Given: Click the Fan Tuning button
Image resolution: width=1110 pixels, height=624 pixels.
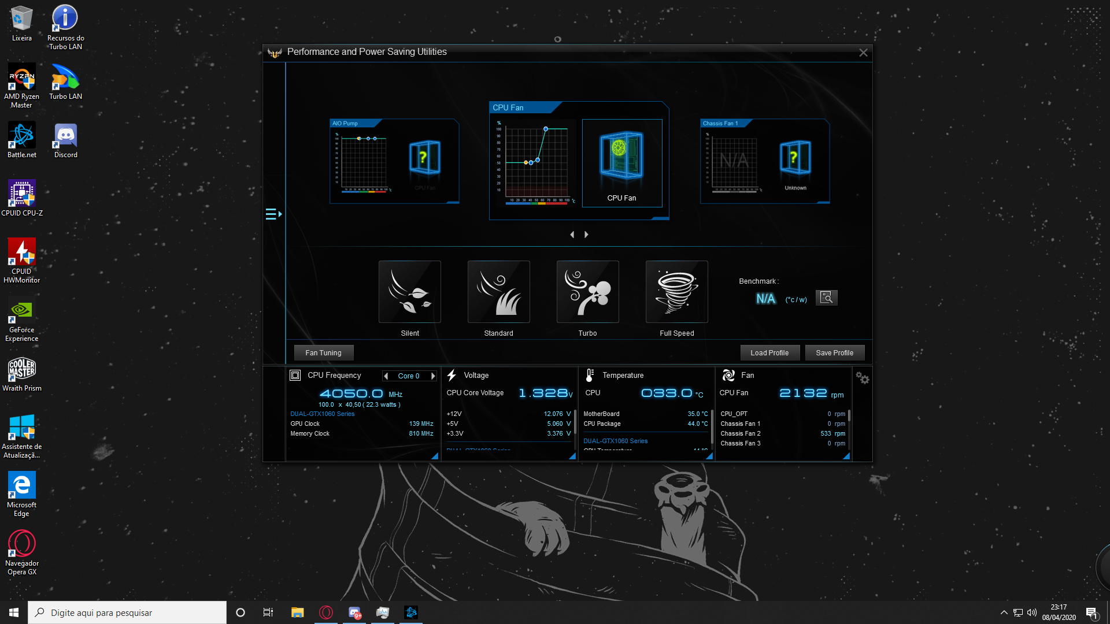Looking at the screenshot, I should pos(323,353).
